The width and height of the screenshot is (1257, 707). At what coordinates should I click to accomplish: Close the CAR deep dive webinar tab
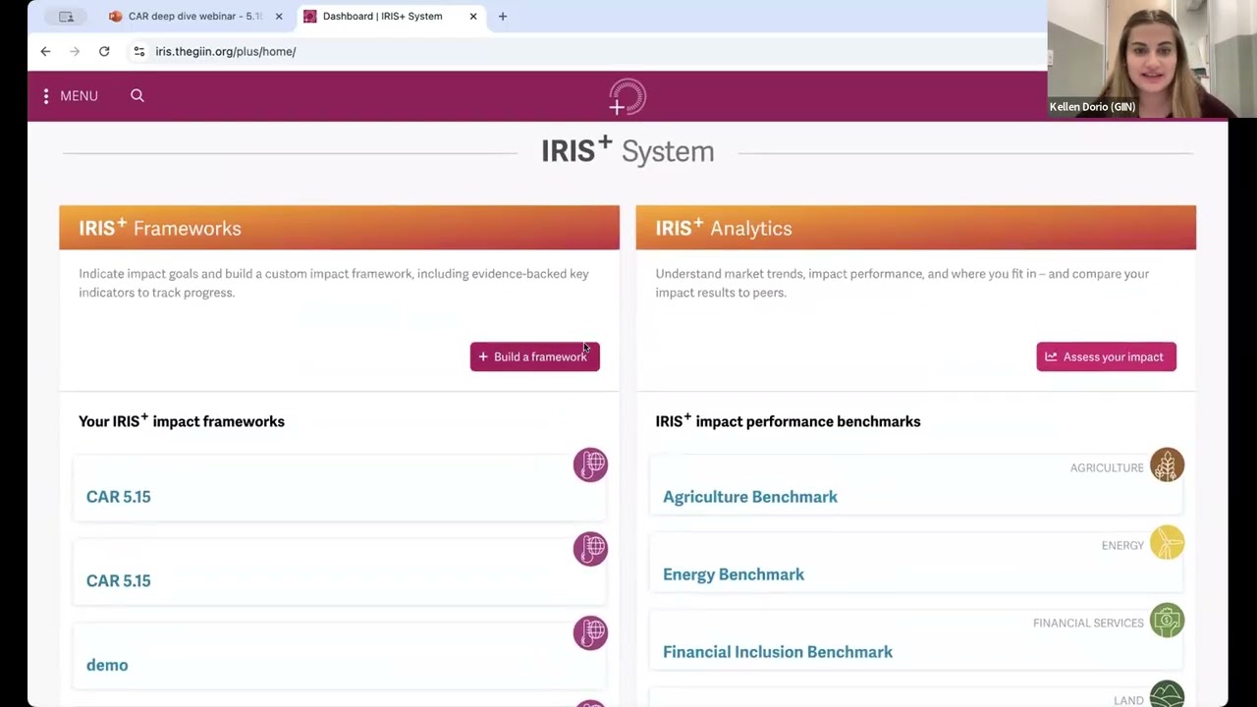pyautogui.click(x=279, y=16)
